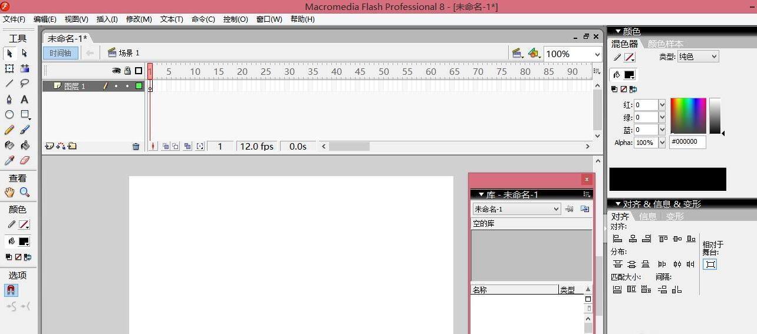
Task: Toggle show/hide all layers eye
Action: coord(117,71)
